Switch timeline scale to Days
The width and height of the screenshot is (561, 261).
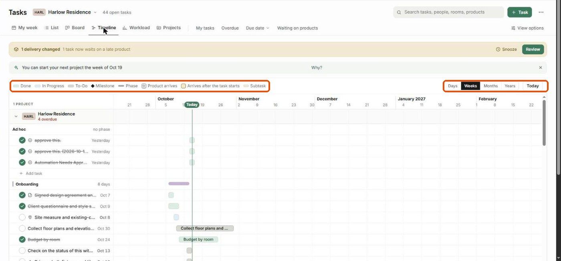452,86
